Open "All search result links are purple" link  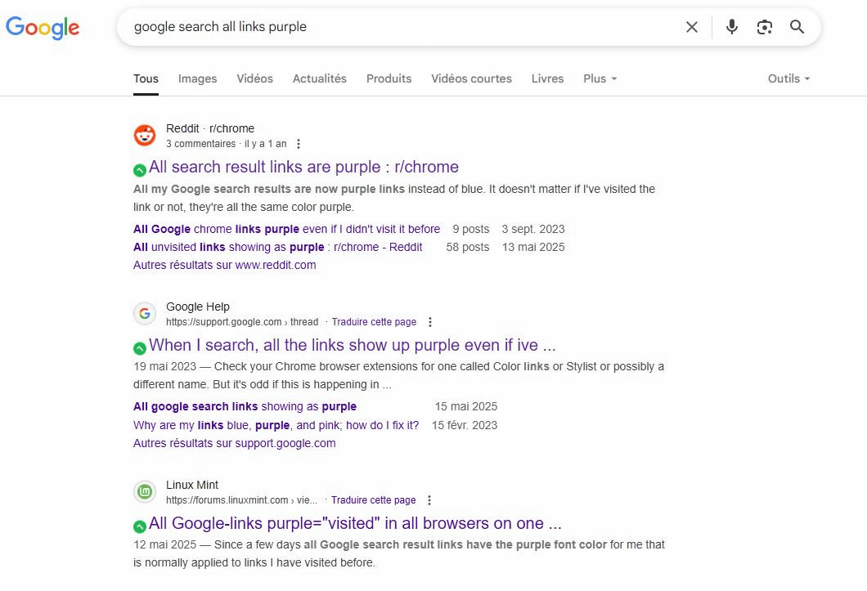[303, 167]
